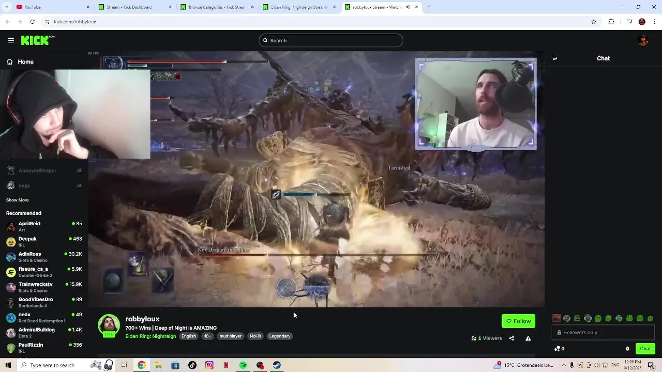Open Netflix from the taskbar
The height and width of the screenshot is (372, 662).
226,365
